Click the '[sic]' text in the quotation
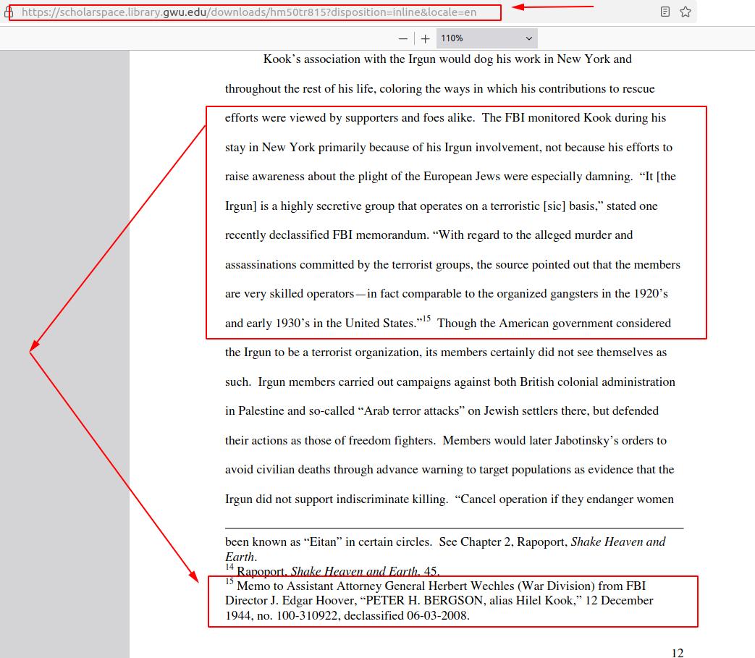The width and height of the screenshot is (755, 658). click(554, 206)
